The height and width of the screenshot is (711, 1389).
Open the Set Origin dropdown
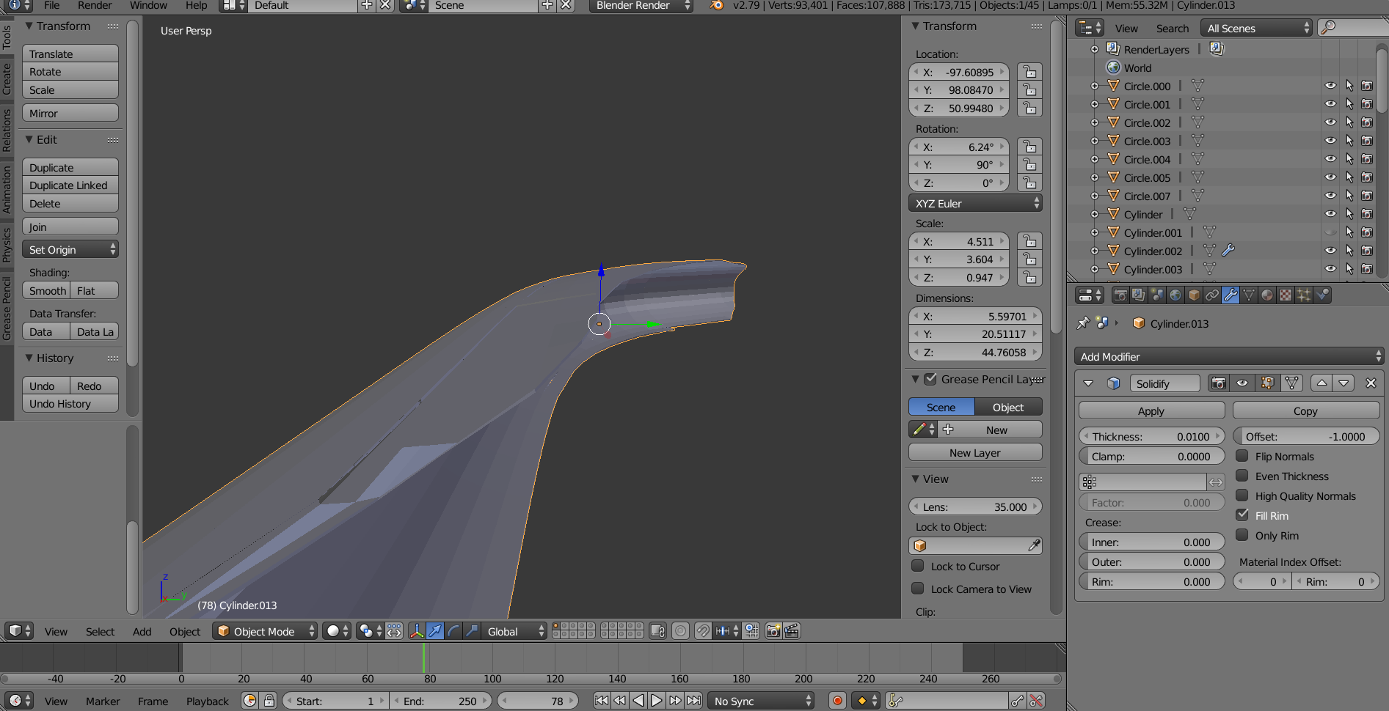tap(70, 249)
